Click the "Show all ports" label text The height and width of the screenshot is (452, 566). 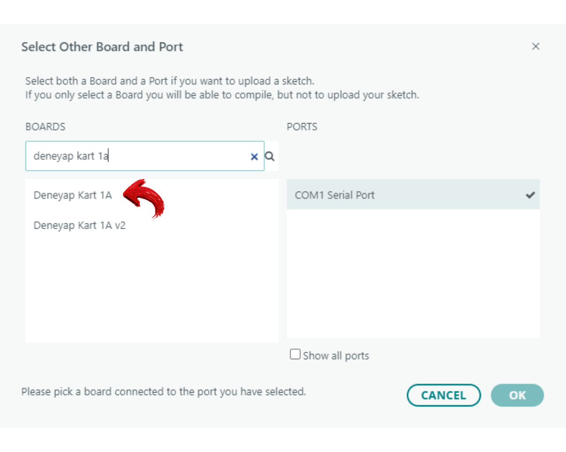336,356
